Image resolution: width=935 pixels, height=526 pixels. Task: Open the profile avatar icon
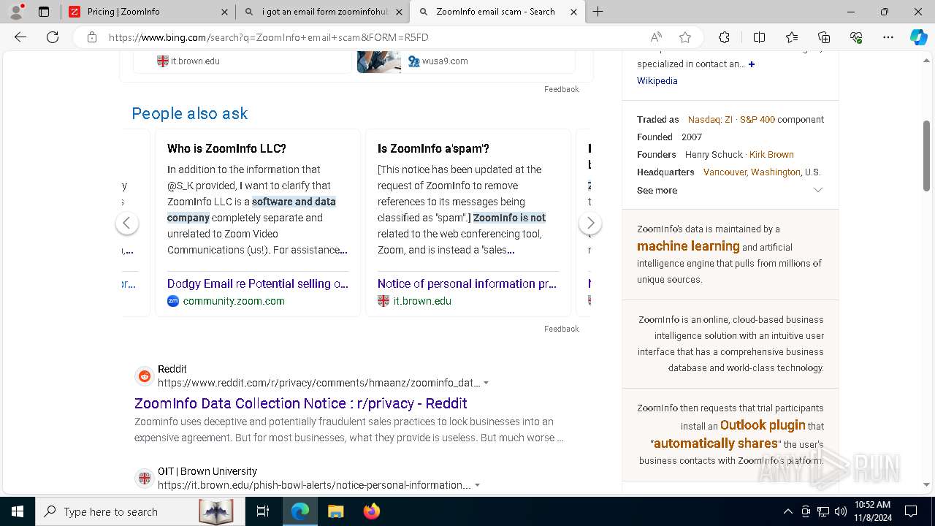coord(16,12)
